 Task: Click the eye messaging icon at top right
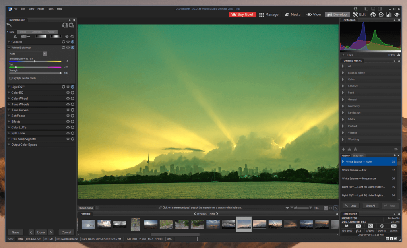click(397, 15)
